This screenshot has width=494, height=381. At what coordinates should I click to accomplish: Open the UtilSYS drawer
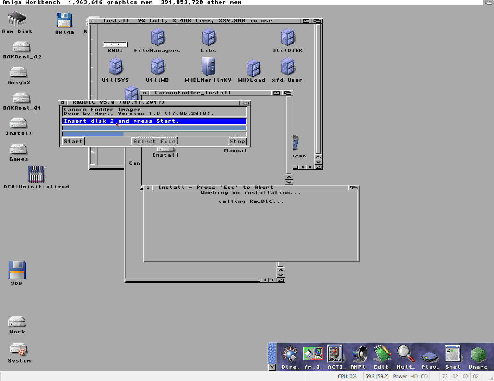click(116, 67)
